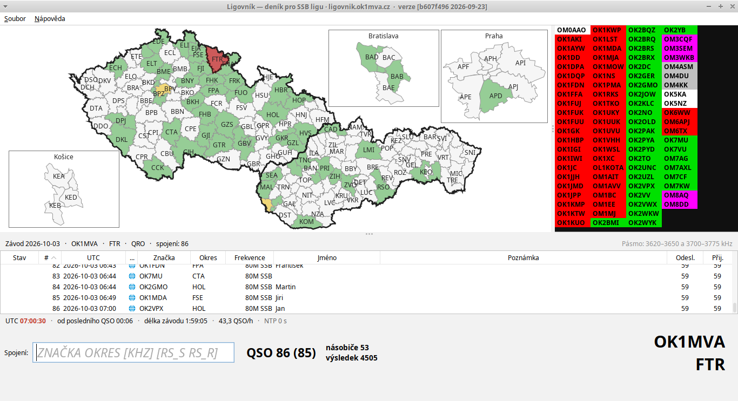Click the Jméno column header

pos(327,257)
